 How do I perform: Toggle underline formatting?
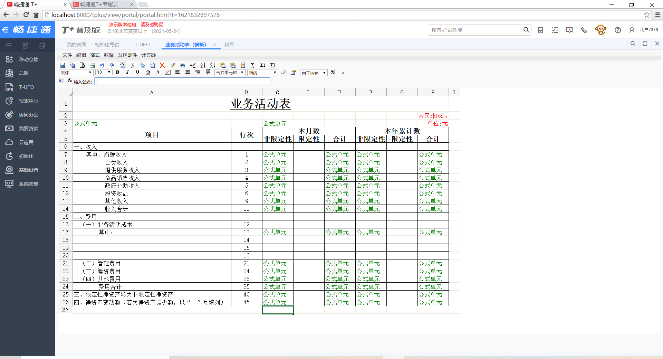[137, 73]
